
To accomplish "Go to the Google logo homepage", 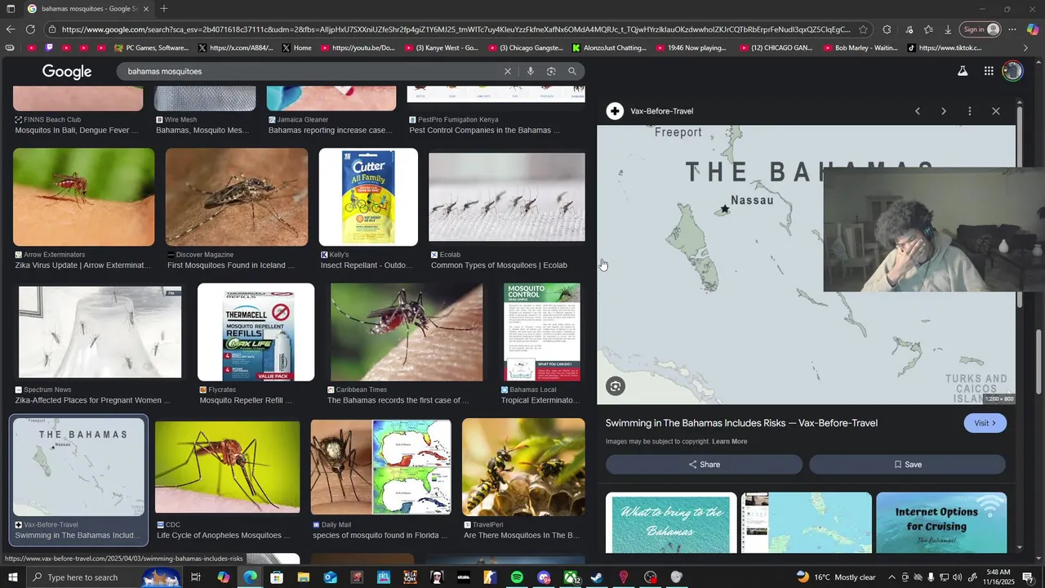I will pyautogui.click(x=67, y=72).
